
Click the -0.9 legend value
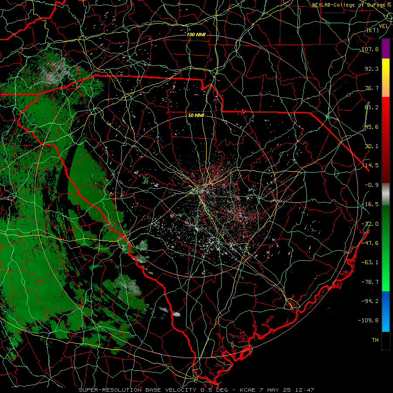coord(372,185)
